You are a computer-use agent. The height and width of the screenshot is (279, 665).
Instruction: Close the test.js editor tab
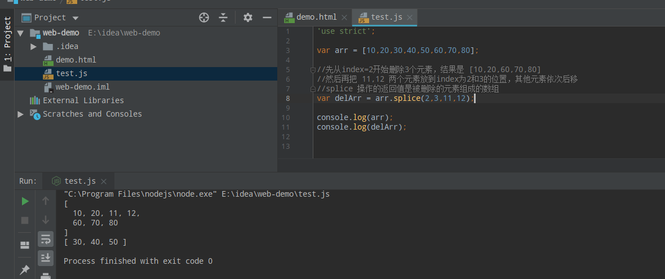410,17
